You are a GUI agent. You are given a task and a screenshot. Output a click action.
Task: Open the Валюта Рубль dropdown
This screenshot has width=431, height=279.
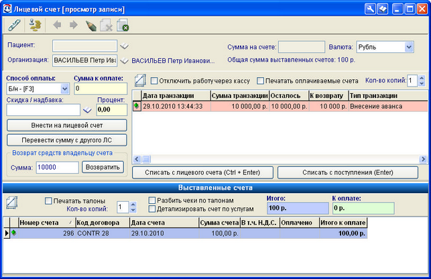[409, 47]
